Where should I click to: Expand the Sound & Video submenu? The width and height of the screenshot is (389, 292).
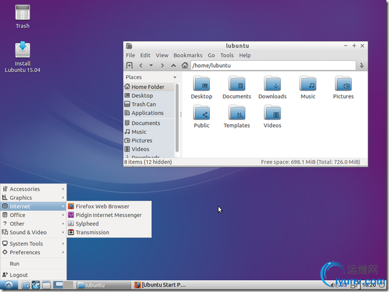tap(33, 232)
